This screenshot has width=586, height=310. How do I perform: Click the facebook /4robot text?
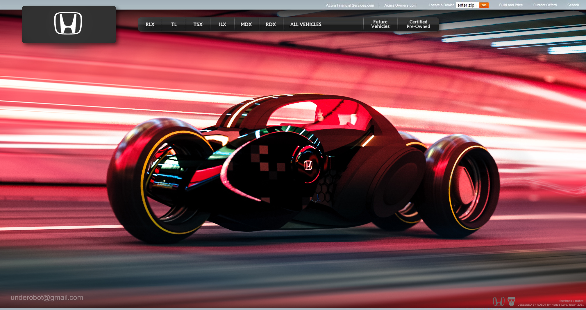(571, 301)
